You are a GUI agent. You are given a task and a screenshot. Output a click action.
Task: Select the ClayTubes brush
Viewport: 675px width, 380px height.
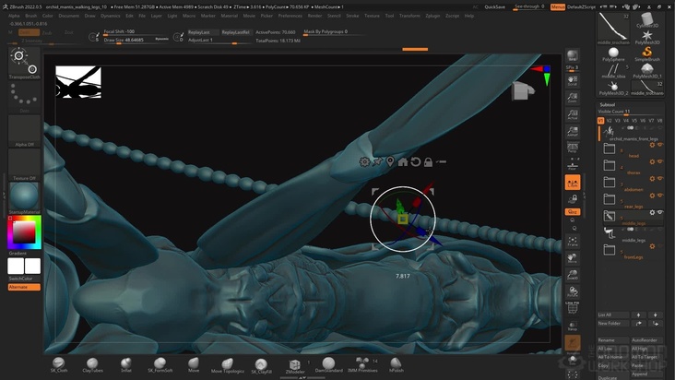[x=92, y=363]
